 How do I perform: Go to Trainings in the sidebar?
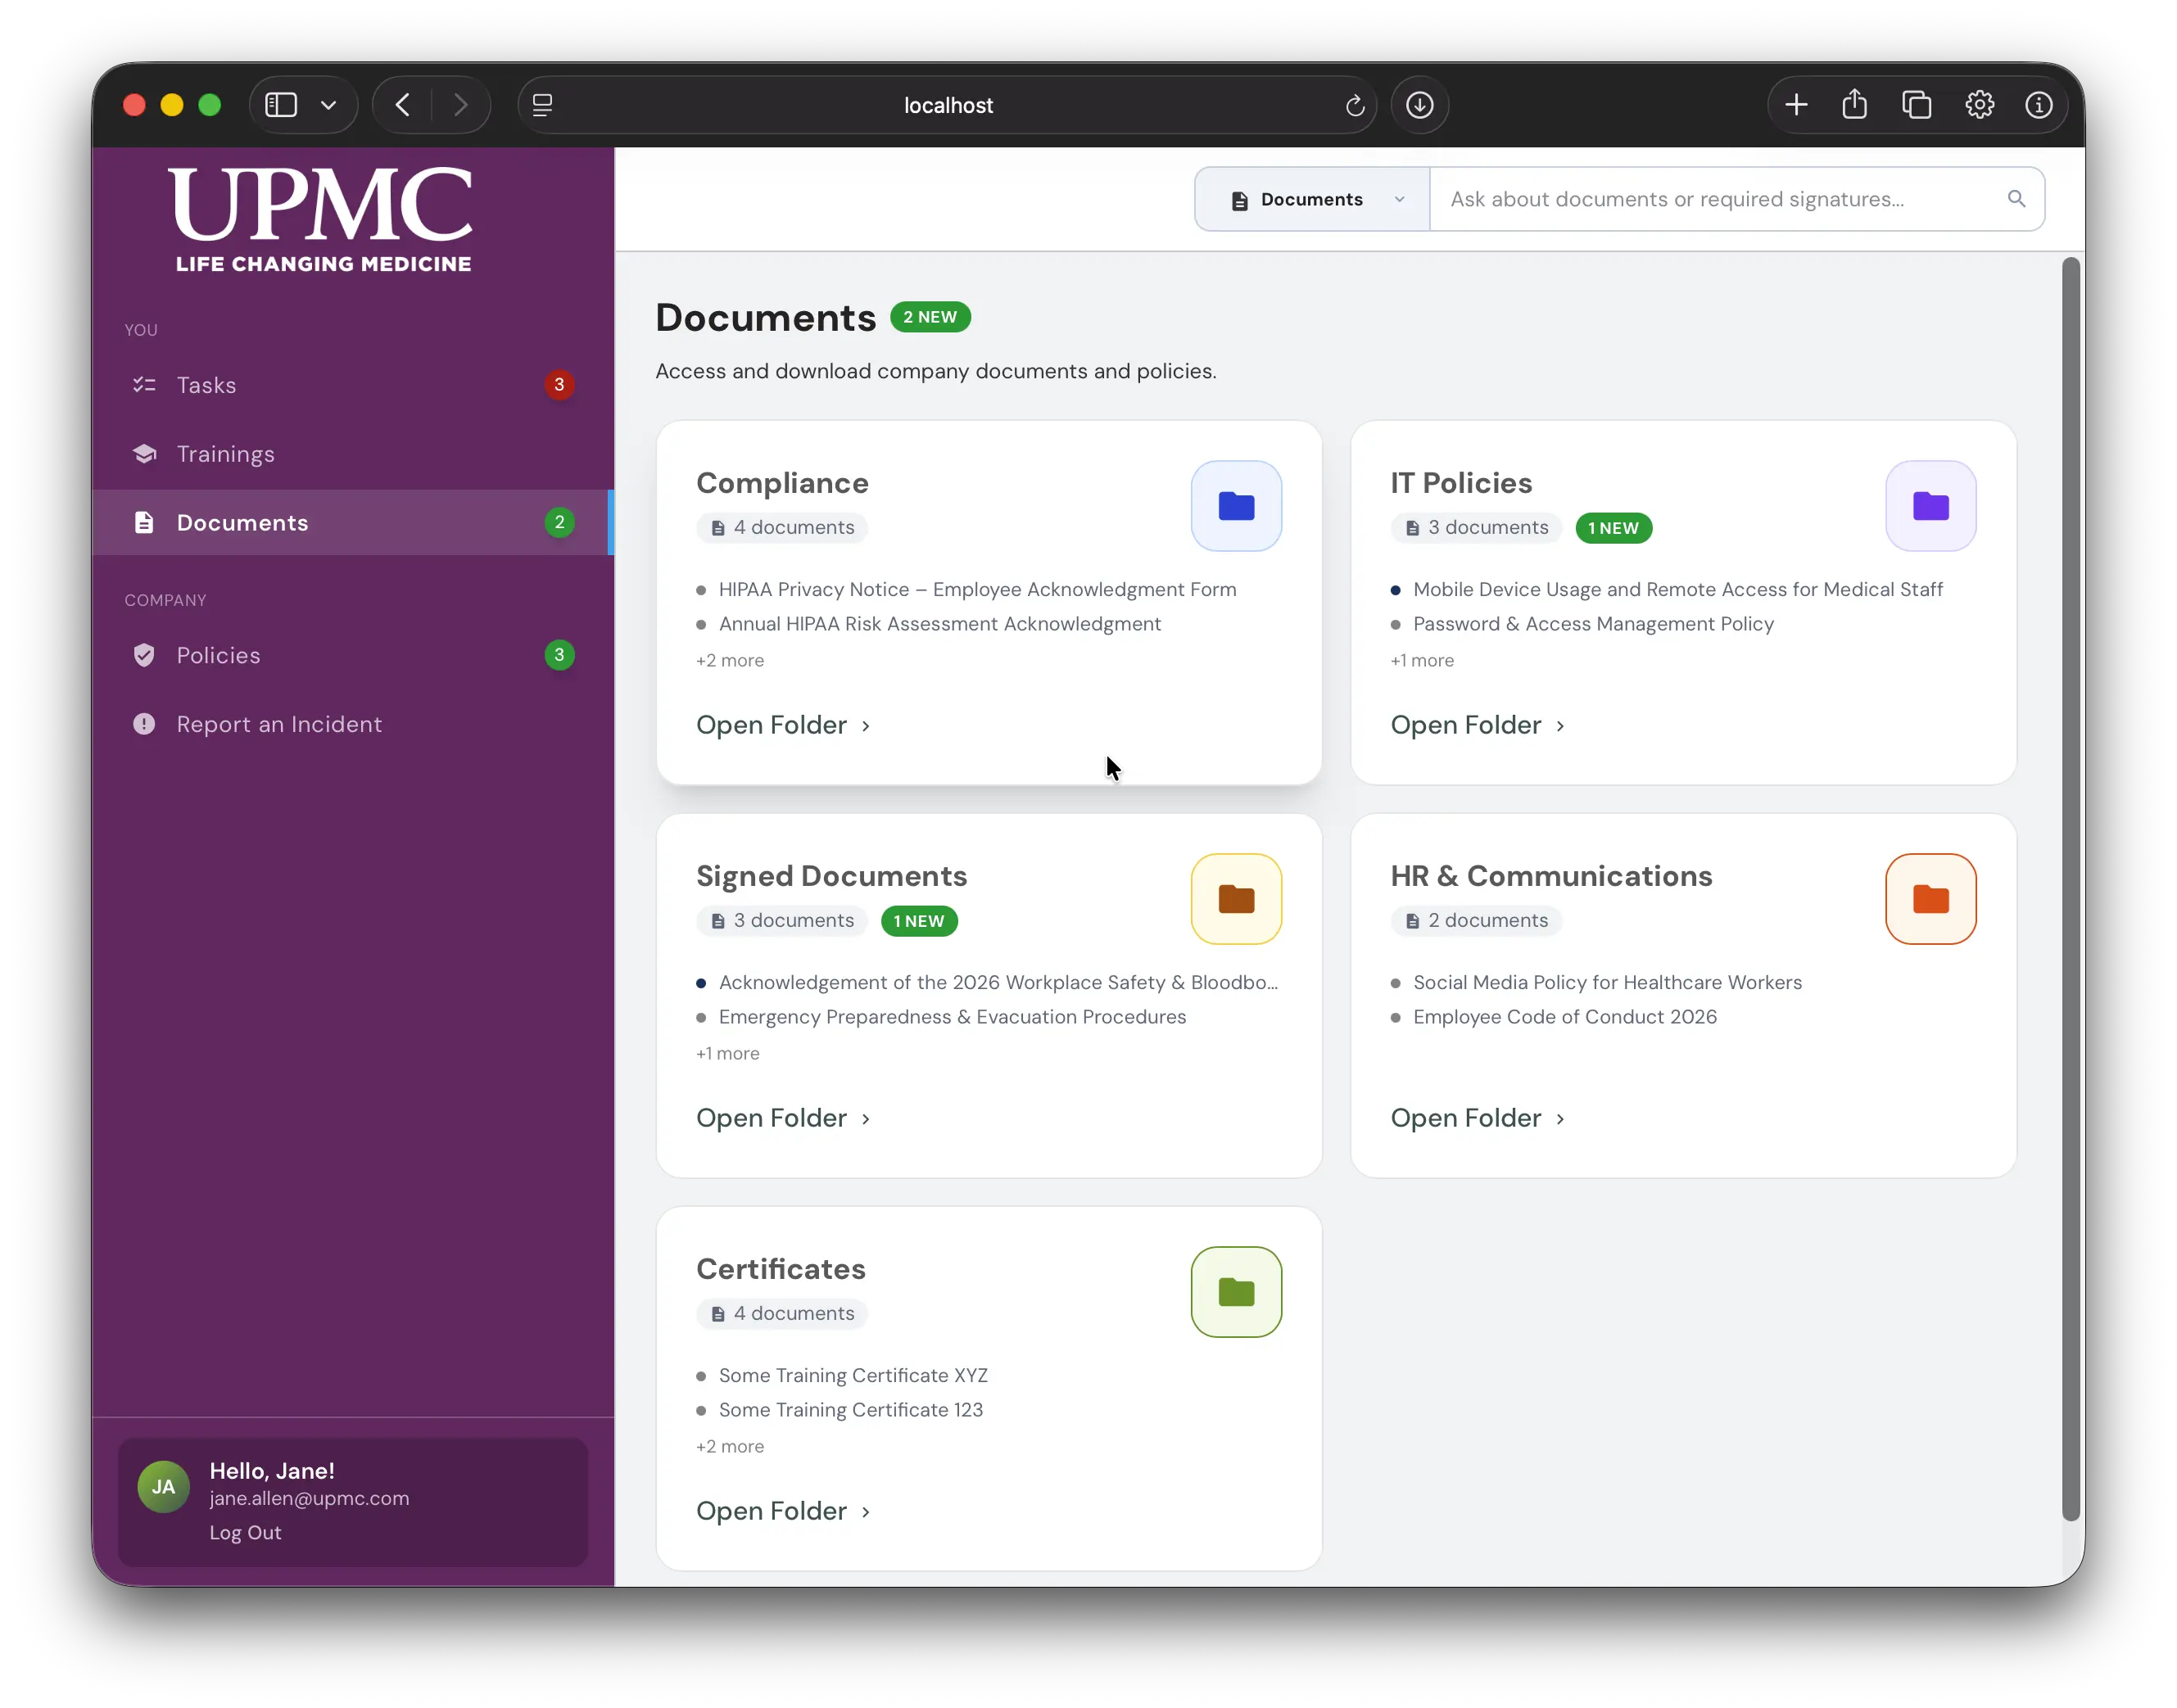[x=353, y=454]
